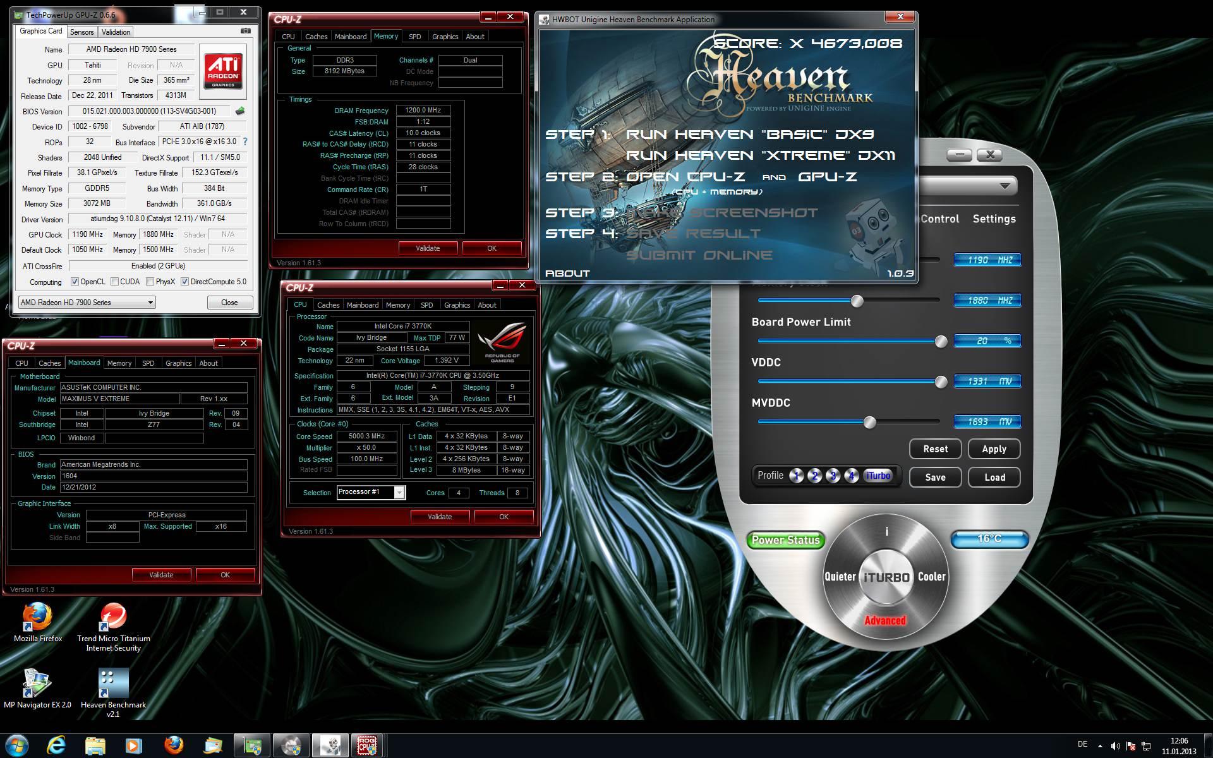Image resolution: width=1213 pixels, height=758 pixels.
Task: Open About tab in CPU-Z Mainboard window
Action: coord(208,363)
